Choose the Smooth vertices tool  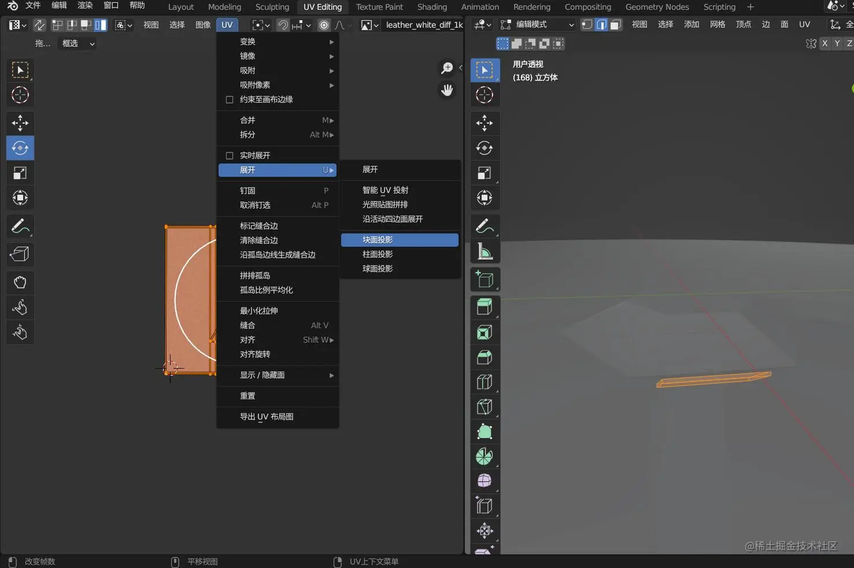tap(485, 481)
